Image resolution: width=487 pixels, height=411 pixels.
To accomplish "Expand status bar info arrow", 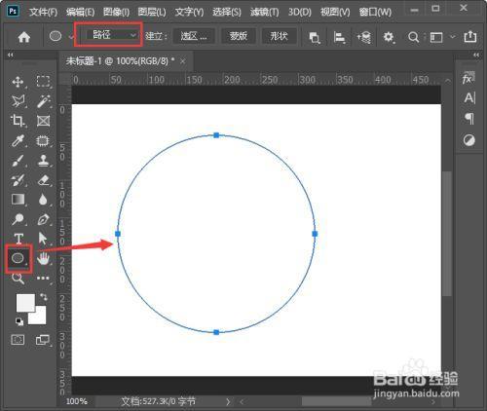I will coord(228,402).
